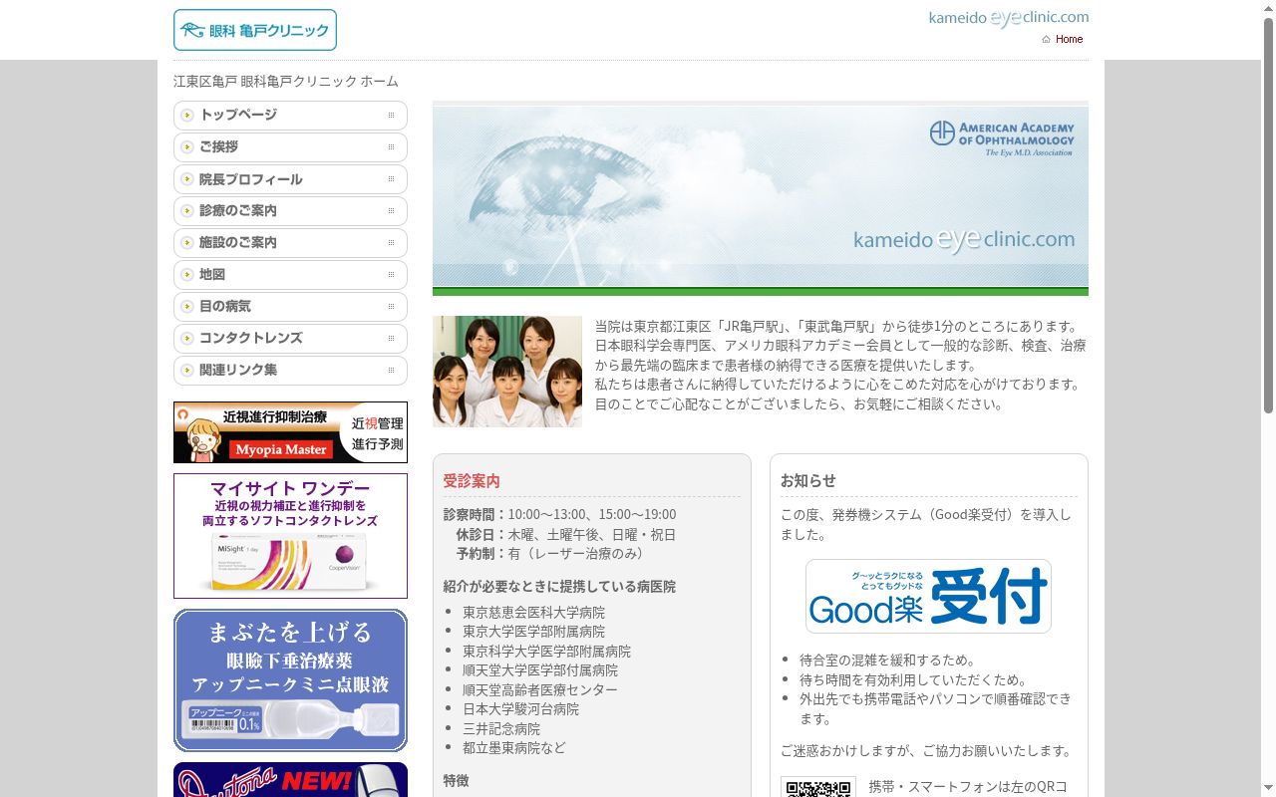Image resolution: width=1276 pixels, height=797 pixels.
Task: Open the Home link at top right
Action: coord(1069,39)
